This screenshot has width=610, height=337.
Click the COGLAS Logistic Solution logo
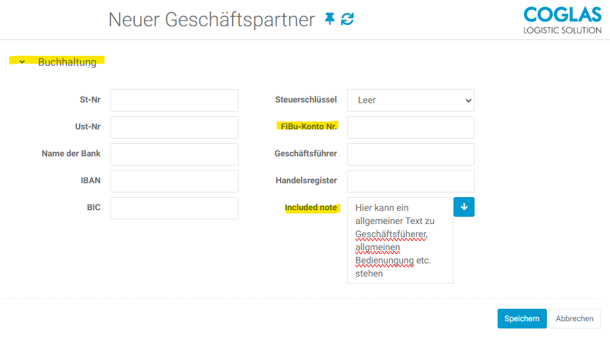click(x=562, y=20)
